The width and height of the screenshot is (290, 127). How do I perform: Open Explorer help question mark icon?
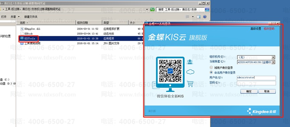205,17
